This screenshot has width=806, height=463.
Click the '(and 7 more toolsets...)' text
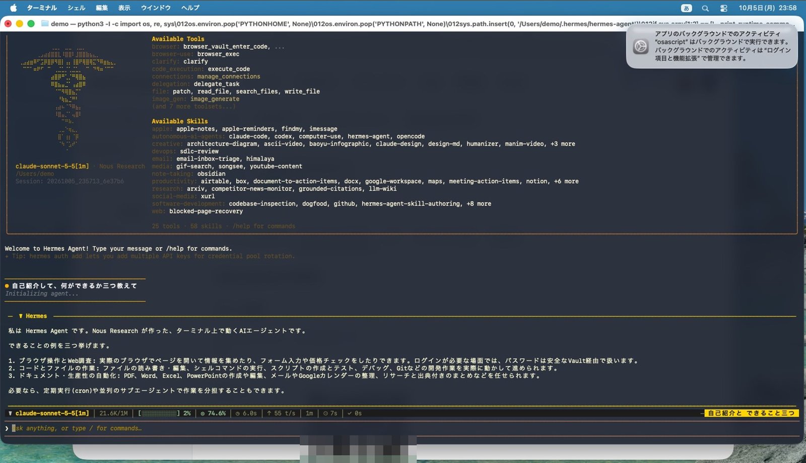[x=193, y=106]
